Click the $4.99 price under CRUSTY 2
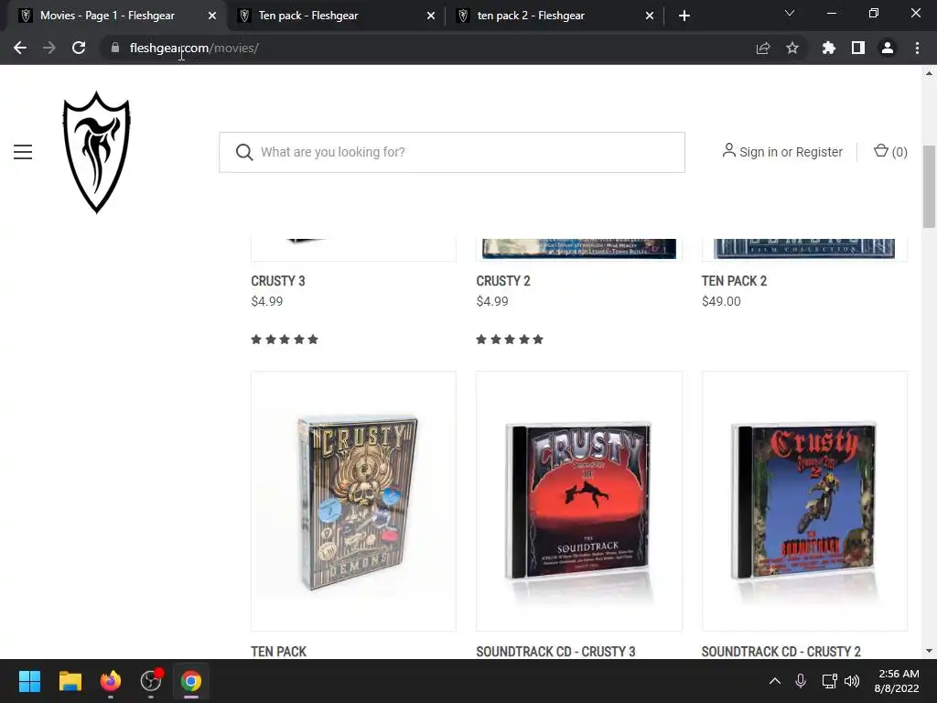This screenshot has height=703, width=937. [x=492, y=301]
